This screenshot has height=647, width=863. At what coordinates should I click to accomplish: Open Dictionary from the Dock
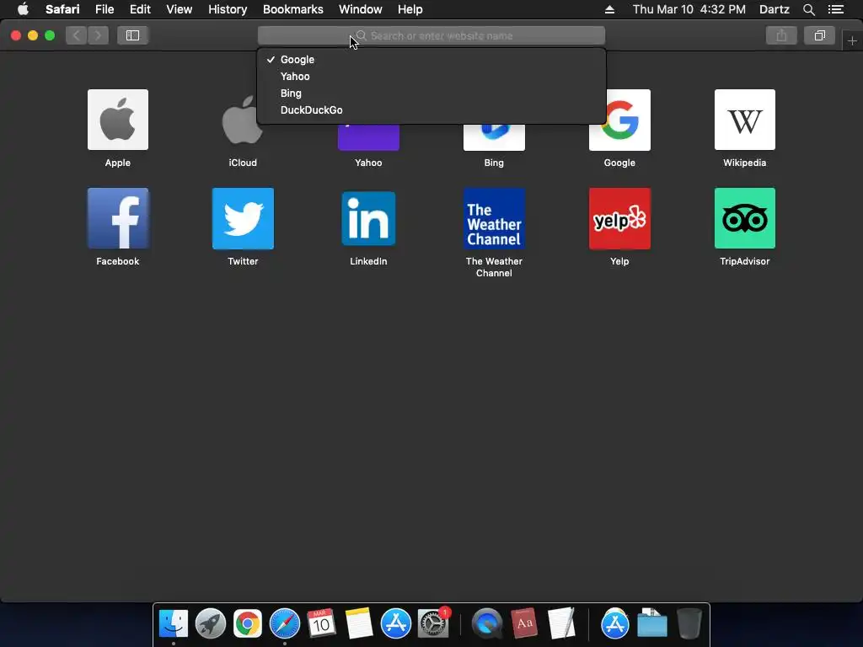pyautogui.click(x=524, y=624)
